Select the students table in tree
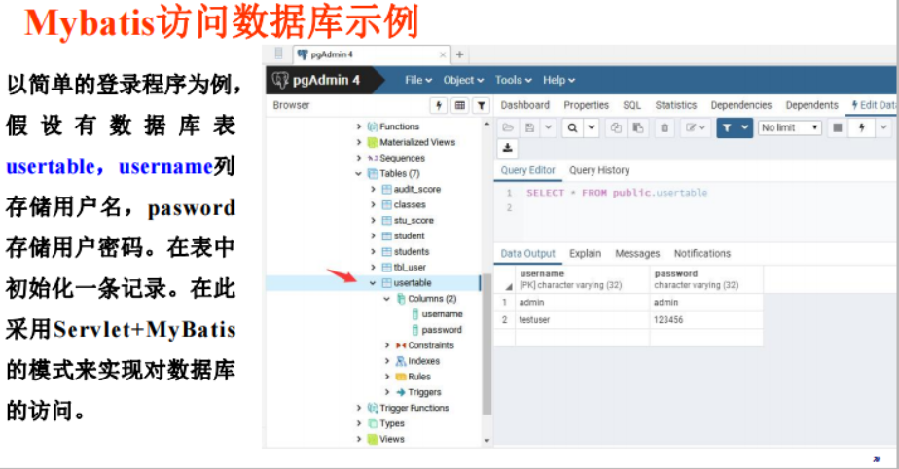The height and width of the screenshot is (469, 899). click(x=411, y=251)
